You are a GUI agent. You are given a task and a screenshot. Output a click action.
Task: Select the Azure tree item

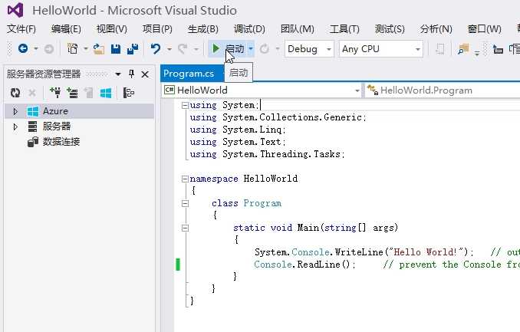[x=55, y=111]
